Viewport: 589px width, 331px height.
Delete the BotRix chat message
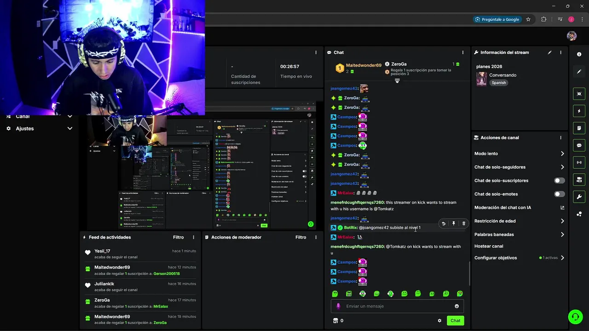[x=463, y=223]
